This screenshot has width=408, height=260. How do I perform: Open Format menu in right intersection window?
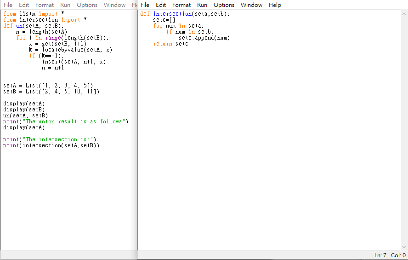pyautogui.click(x=181, y=5)
